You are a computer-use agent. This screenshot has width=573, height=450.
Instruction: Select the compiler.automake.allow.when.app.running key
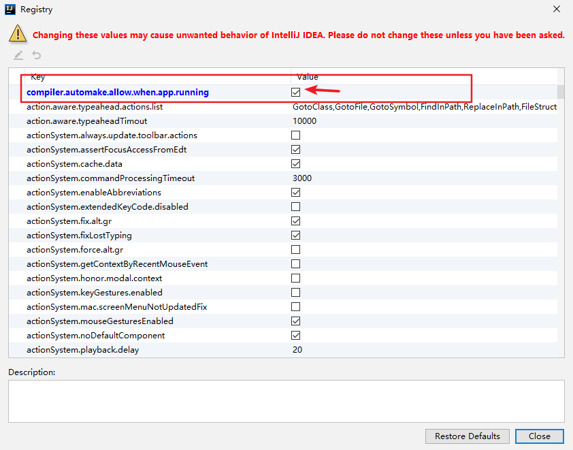pos(118,92)
